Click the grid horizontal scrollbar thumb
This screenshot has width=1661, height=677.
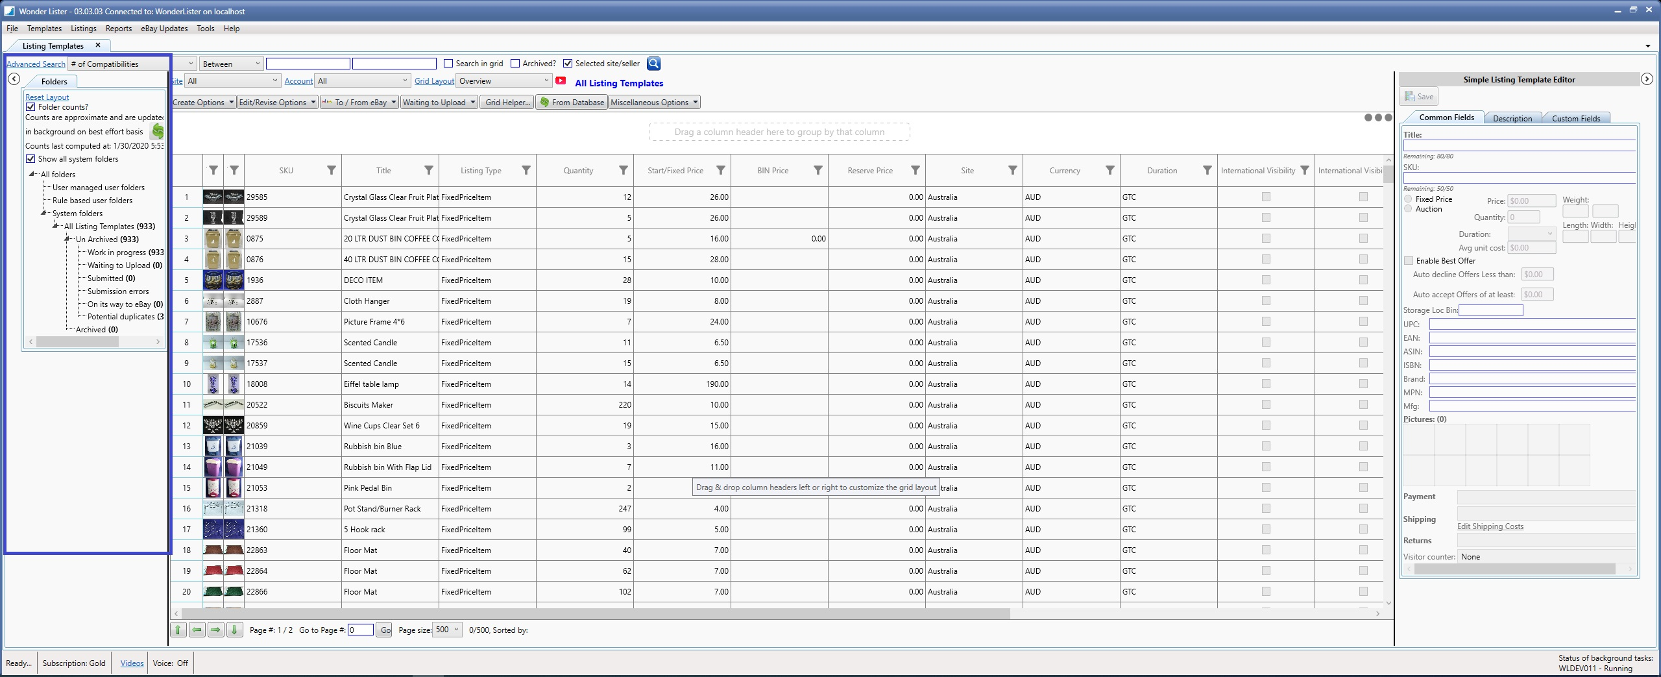(596, 613)
